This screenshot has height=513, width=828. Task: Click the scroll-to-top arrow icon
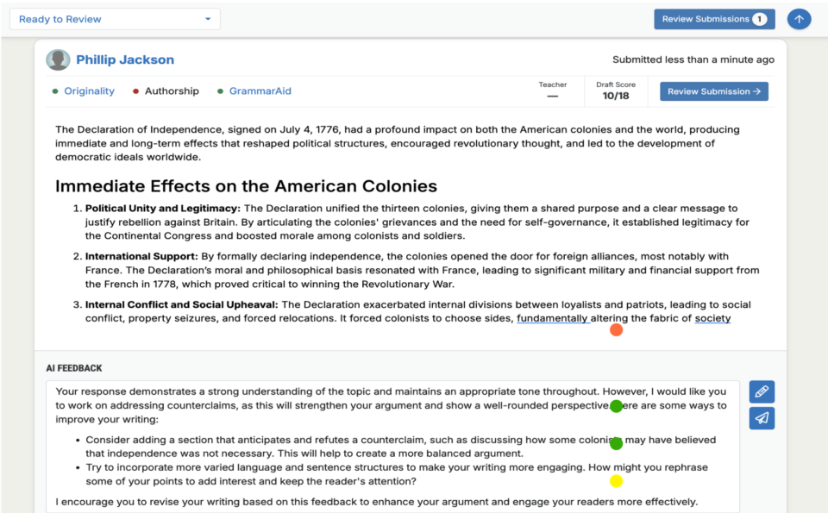pos(799,19)
